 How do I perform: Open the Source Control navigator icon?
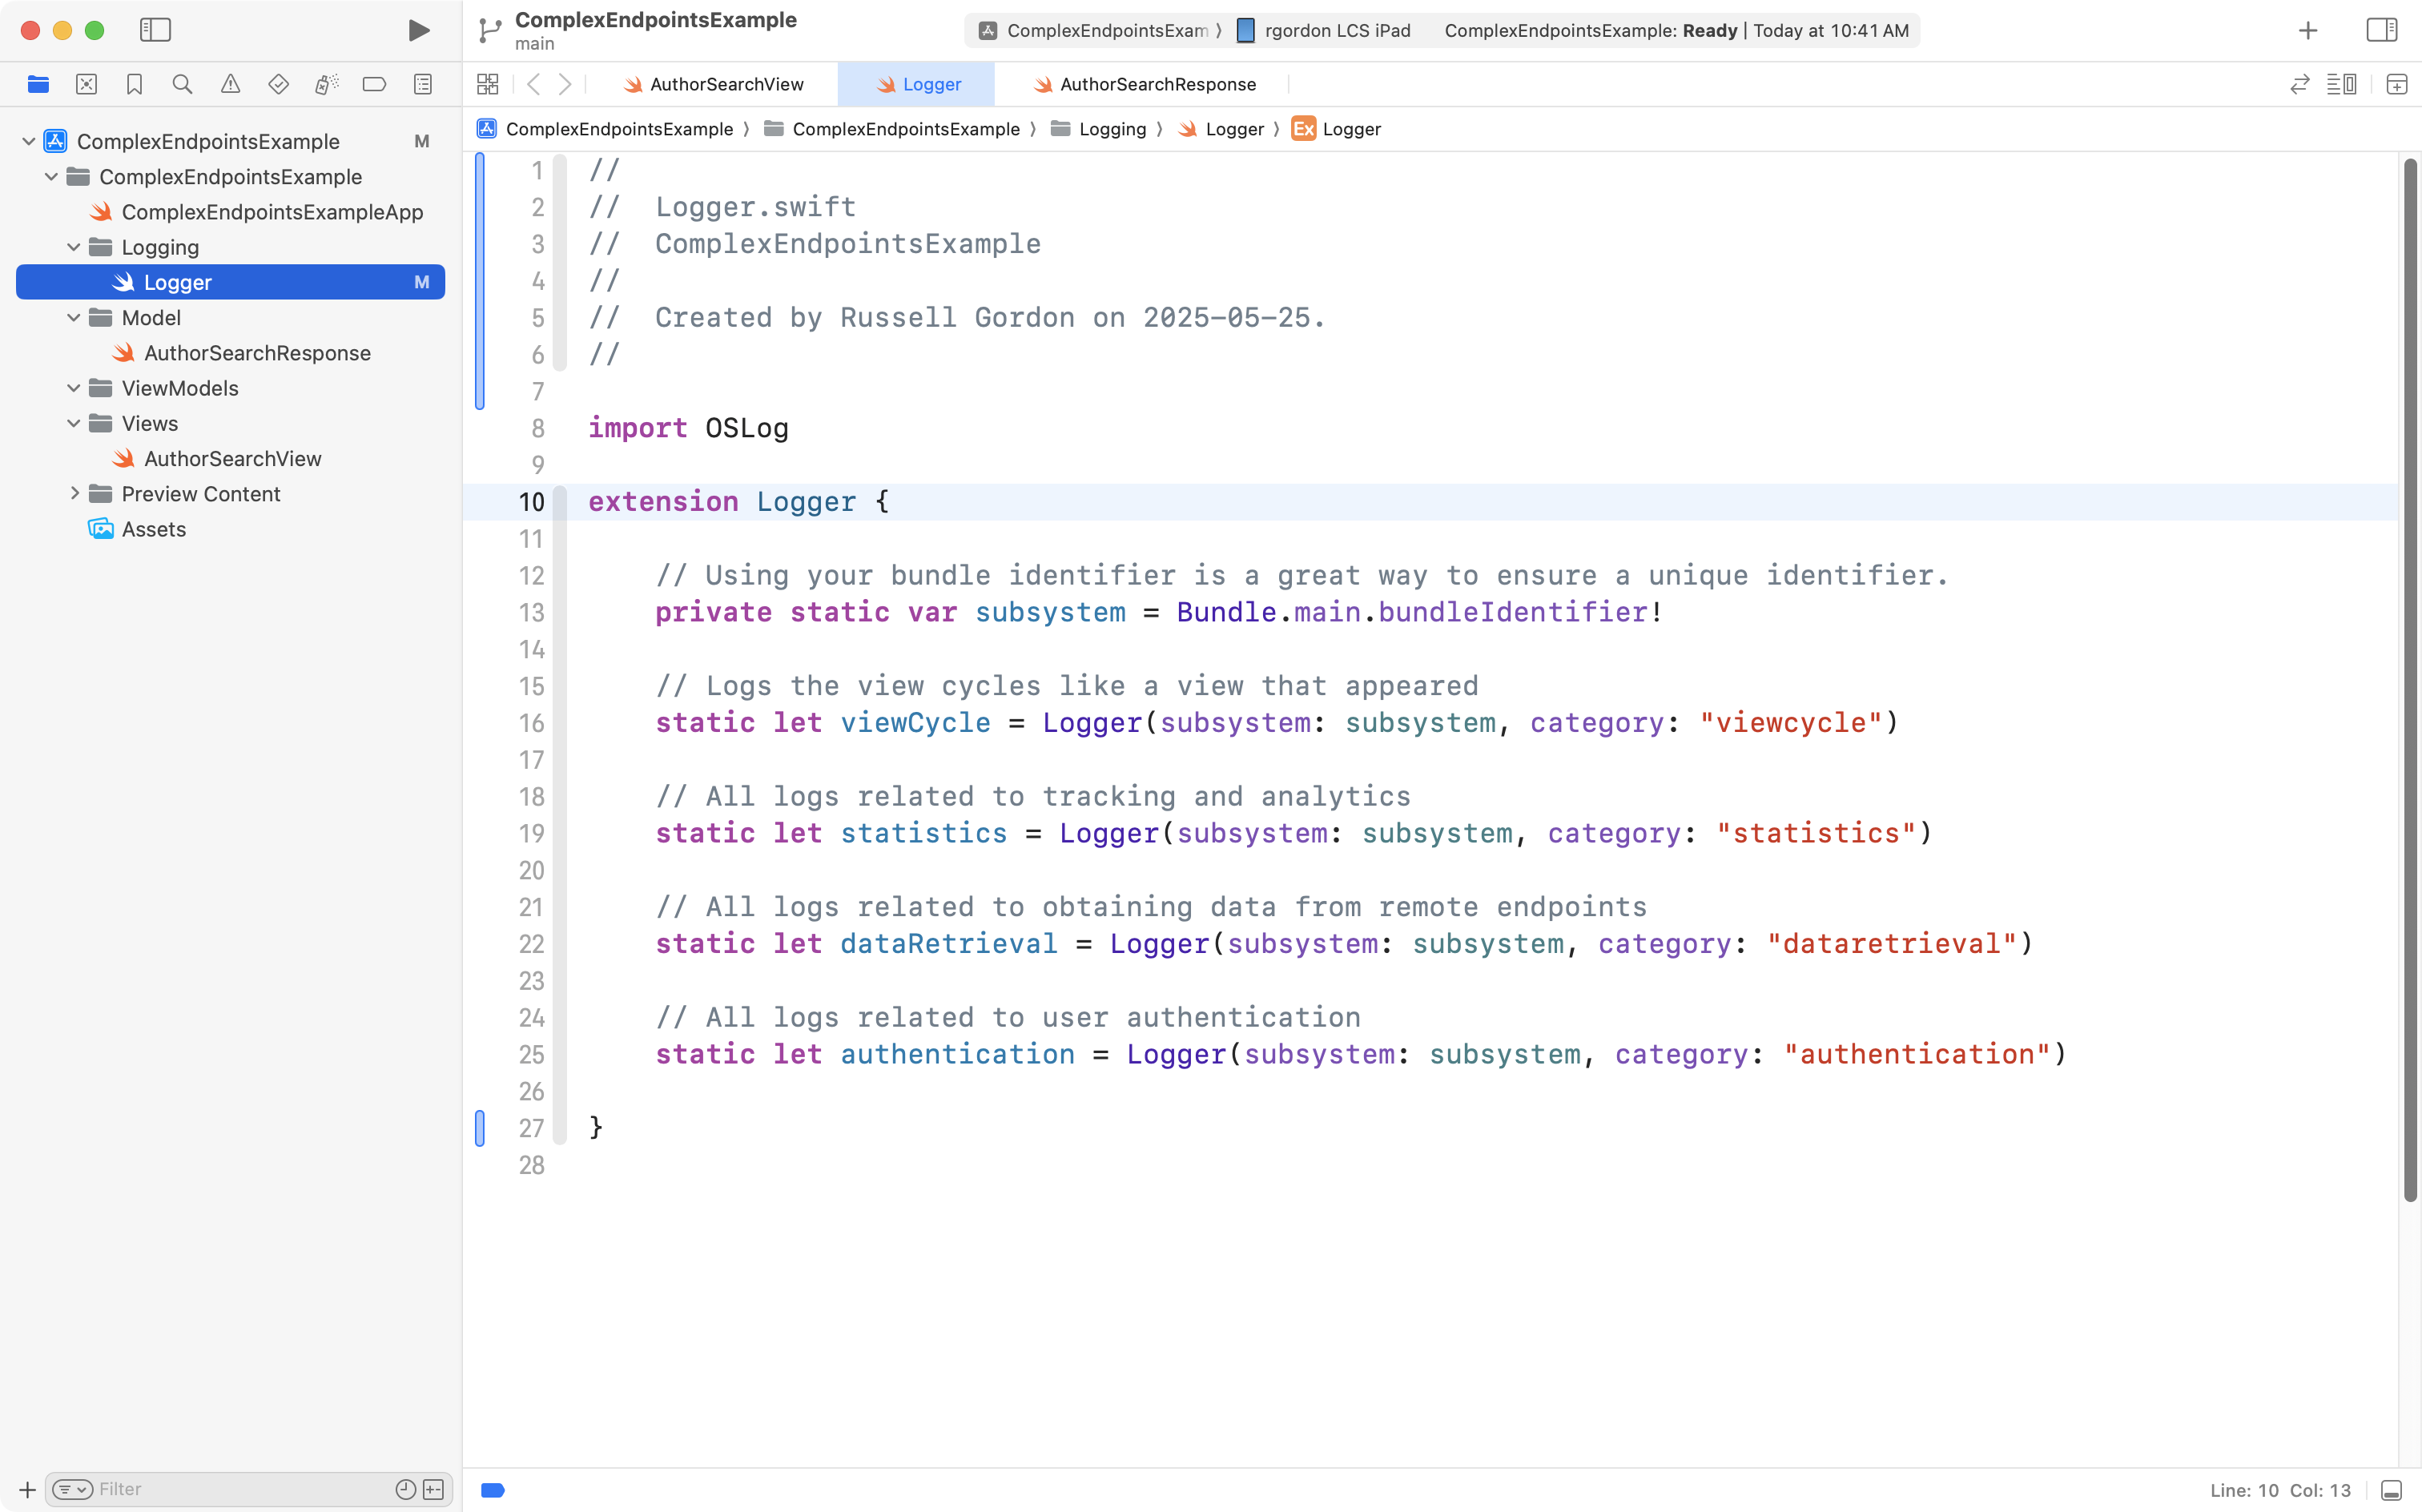tap(86, 84)
